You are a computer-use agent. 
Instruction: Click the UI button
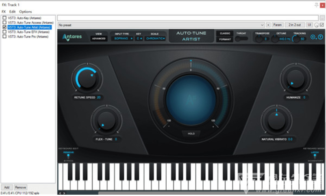pos(310,25)
